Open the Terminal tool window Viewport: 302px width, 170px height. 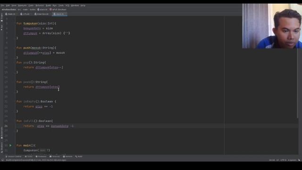pyautogui.click(x=55, y=156)
